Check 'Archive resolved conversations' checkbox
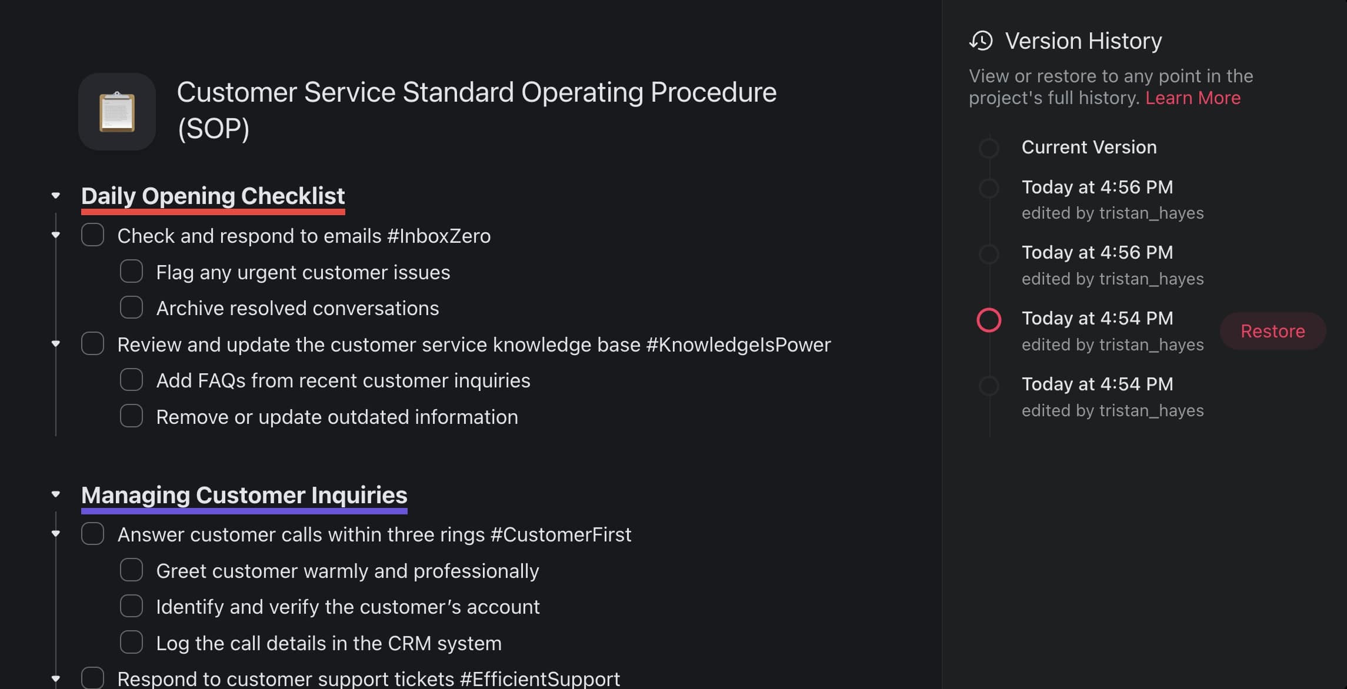Screen dimensions: 1347x689 [x=131, y=307]
